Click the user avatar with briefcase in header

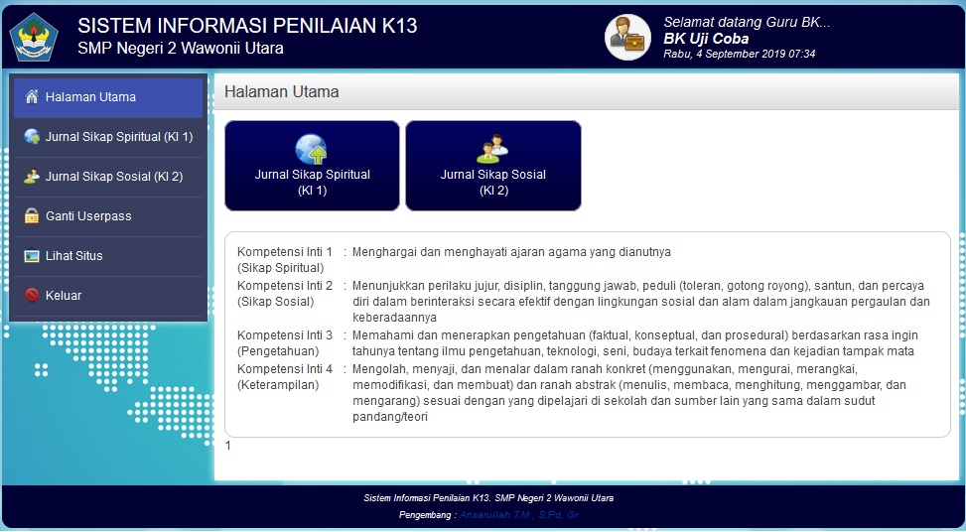point(627,38)
